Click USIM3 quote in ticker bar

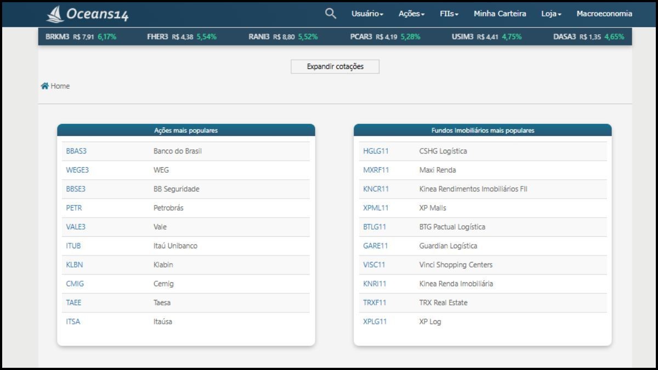(x=462, y=37)
